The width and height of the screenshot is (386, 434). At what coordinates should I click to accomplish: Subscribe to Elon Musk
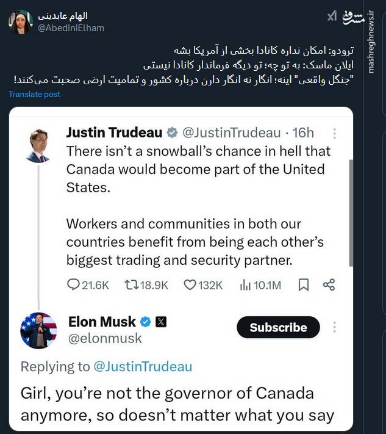tap(278, 327)
